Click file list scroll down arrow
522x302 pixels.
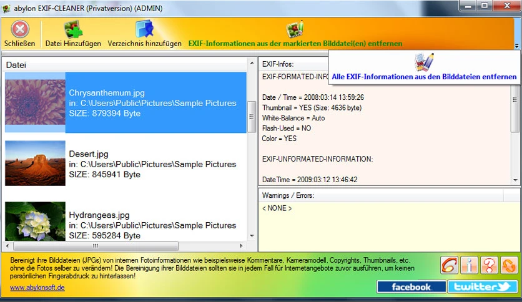252,236
